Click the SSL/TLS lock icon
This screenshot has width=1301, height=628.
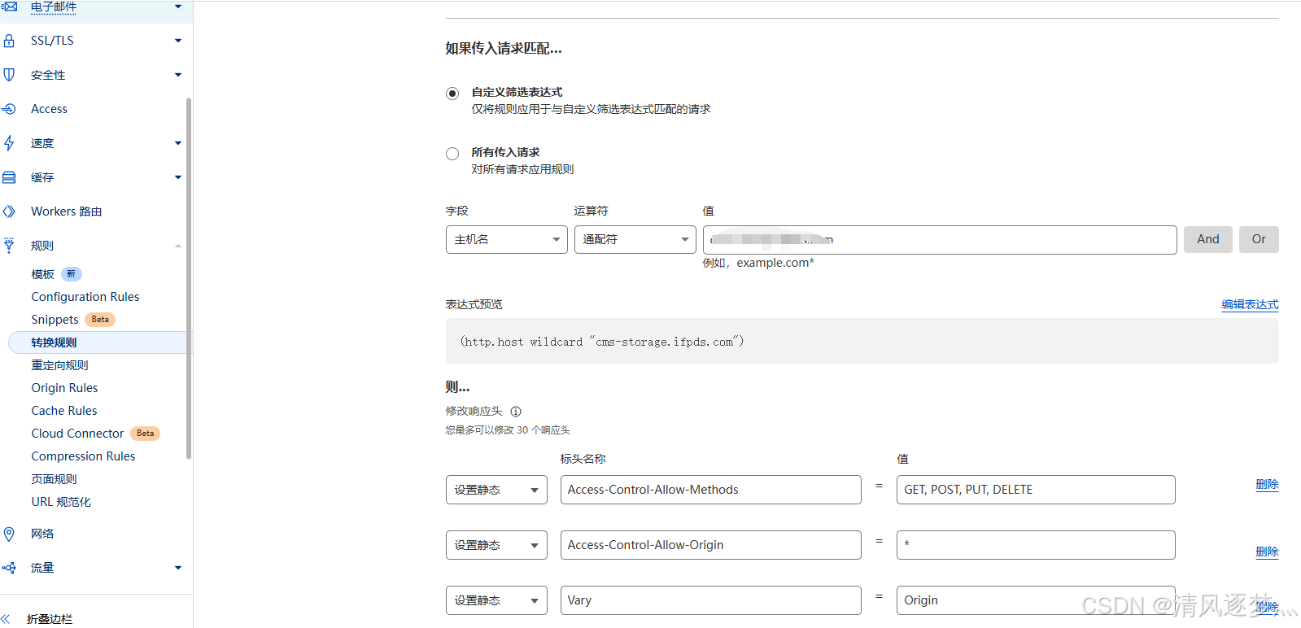coord(9,41)
